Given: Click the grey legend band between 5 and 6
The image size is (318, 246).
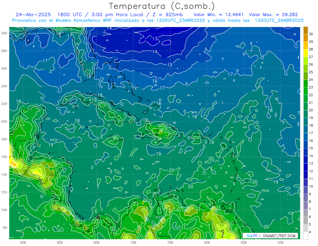Looking at the screenshot, I should tap(306, 221).
